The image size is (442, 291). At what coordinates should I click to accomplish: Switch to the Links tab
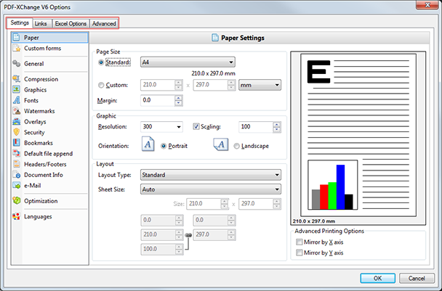pyautogui.click(x=41, y=24)
